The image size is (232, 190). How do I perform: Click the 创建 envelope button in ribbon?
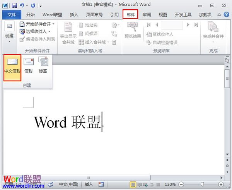[x=9, y=32]
